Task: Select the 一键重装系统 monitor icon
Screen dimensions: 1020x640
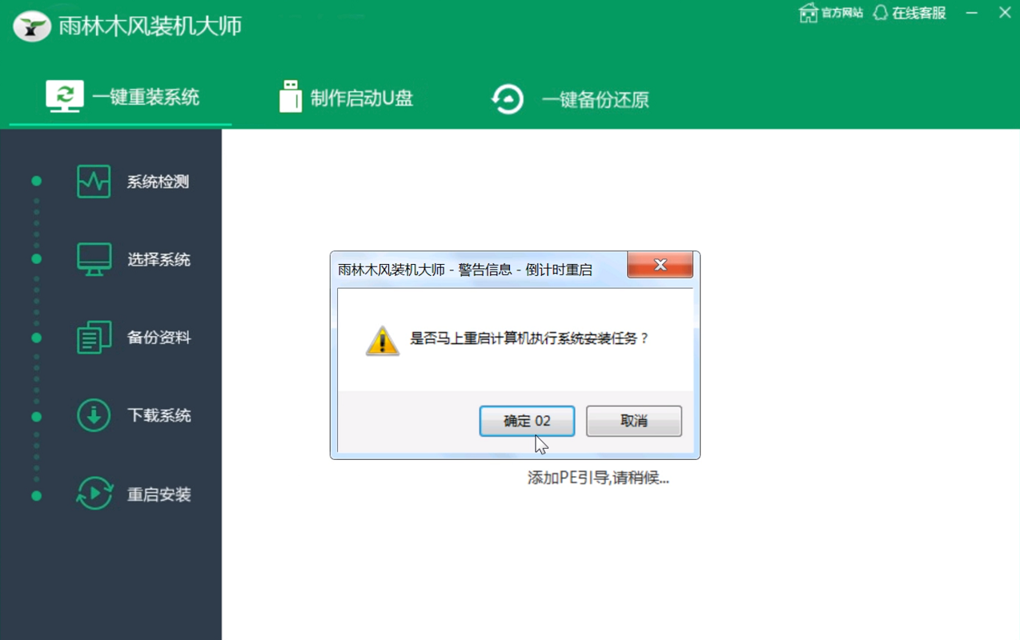Action: click(x=65, y=97)
